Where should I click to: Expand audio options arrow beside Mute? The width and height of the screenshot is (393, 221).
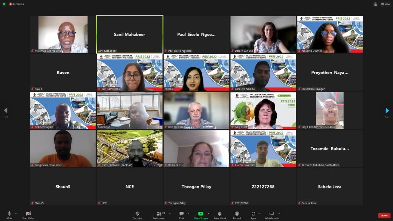coord(16,214)
